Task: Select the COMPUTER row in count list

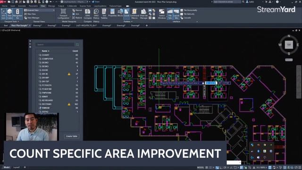Action: click(59, 59)
